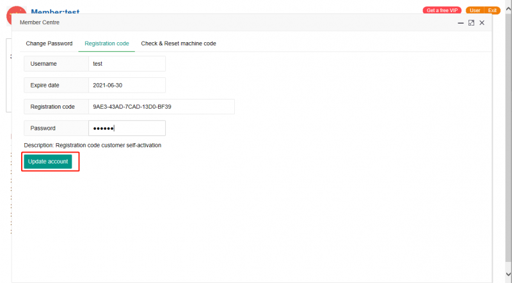
Task: Select the Registration code tab
Action: click(x=106, y=43)
